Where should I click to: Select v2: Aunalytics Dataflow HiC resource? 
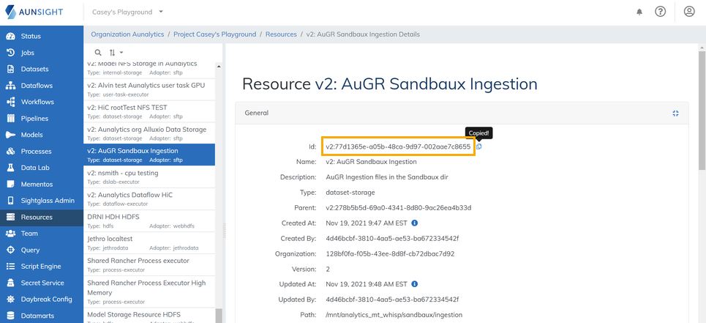pos(149,198)
